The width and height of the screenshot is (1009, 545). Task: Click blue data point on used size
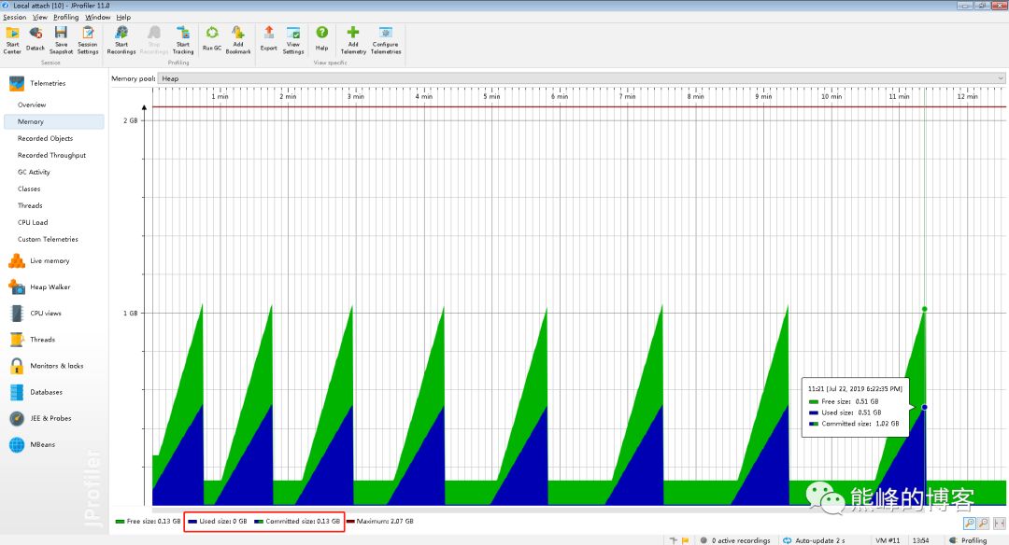tap(925, 408)
